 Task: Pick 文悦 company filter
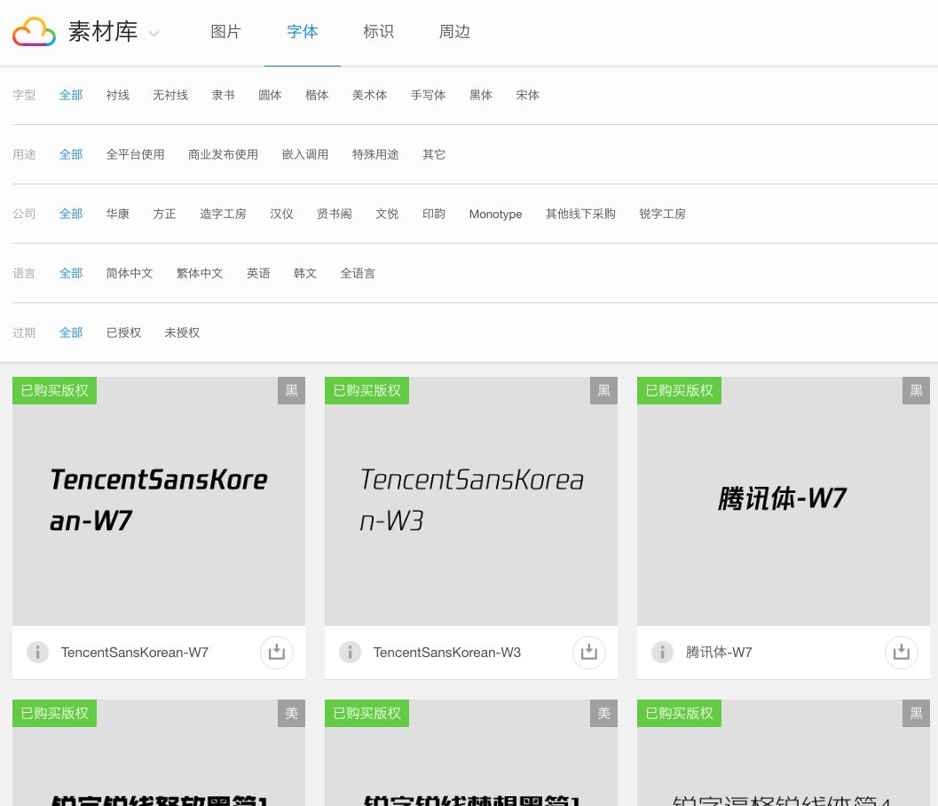coord(387,214)
